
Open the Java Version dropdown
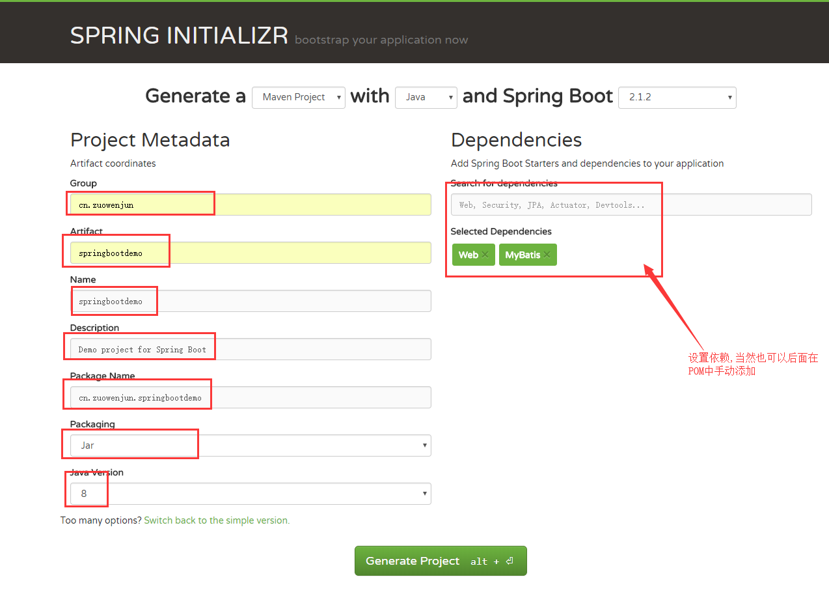coord(251,494)
